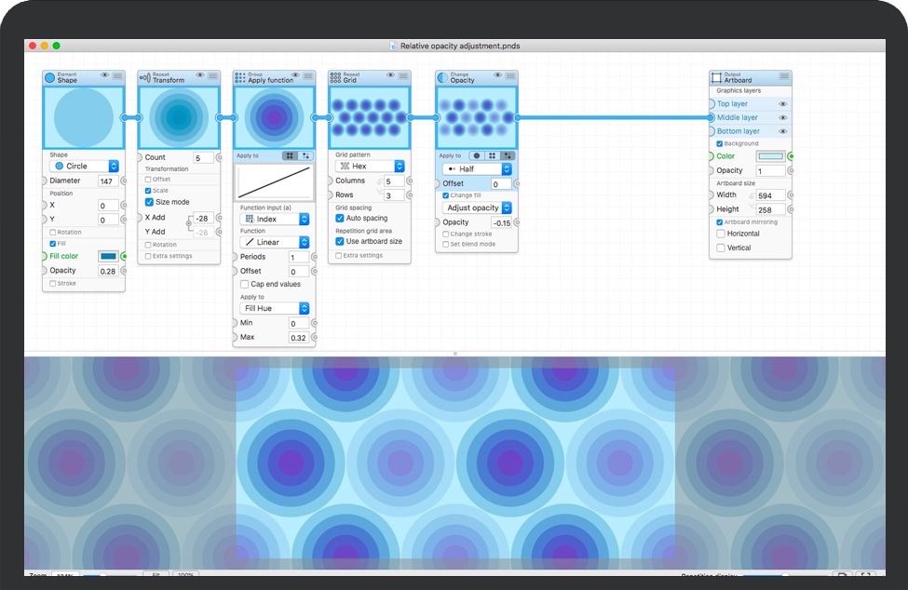Disable the Size mode checkbox
The width and height of the screenshot is (908, 590).
(x=149, y=202)
